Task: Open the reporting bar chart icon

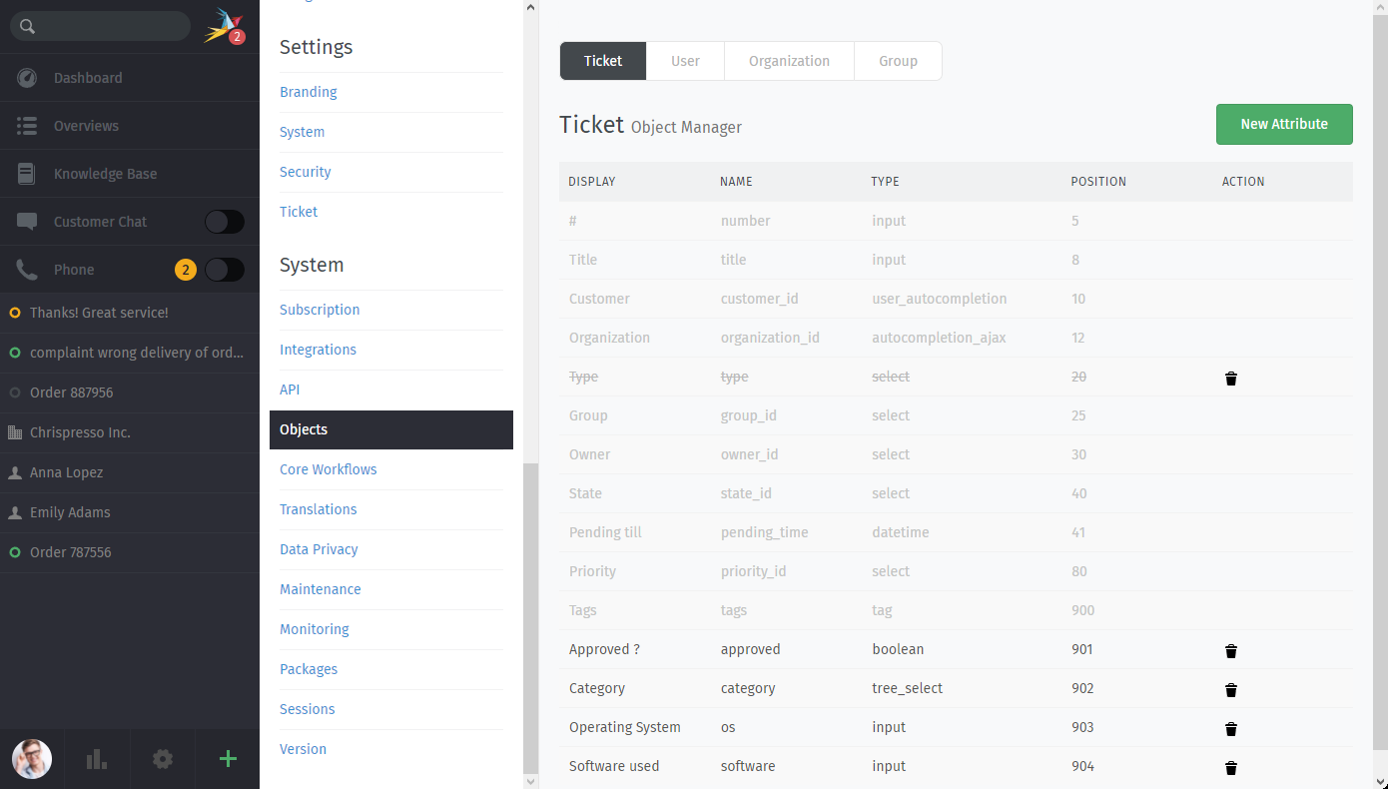Action: click(x=97, y=759)
